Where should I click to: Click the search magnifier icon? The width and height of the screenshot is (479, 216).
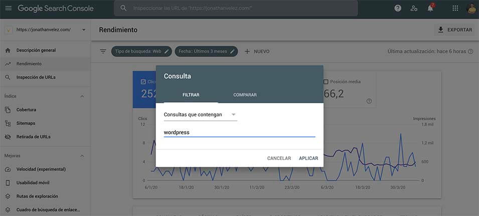(x=123, y=8)
